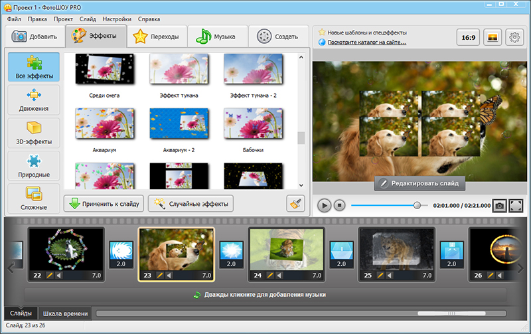Switch to Слайды view tab
The width and height of the screenshot is (531, 334).
pyautogui.click(x=21, y=313)
